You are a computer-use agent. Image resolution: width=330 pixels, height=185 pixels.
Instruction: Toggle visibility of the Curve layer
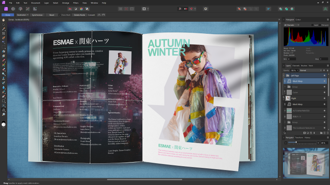pos(324,92)
